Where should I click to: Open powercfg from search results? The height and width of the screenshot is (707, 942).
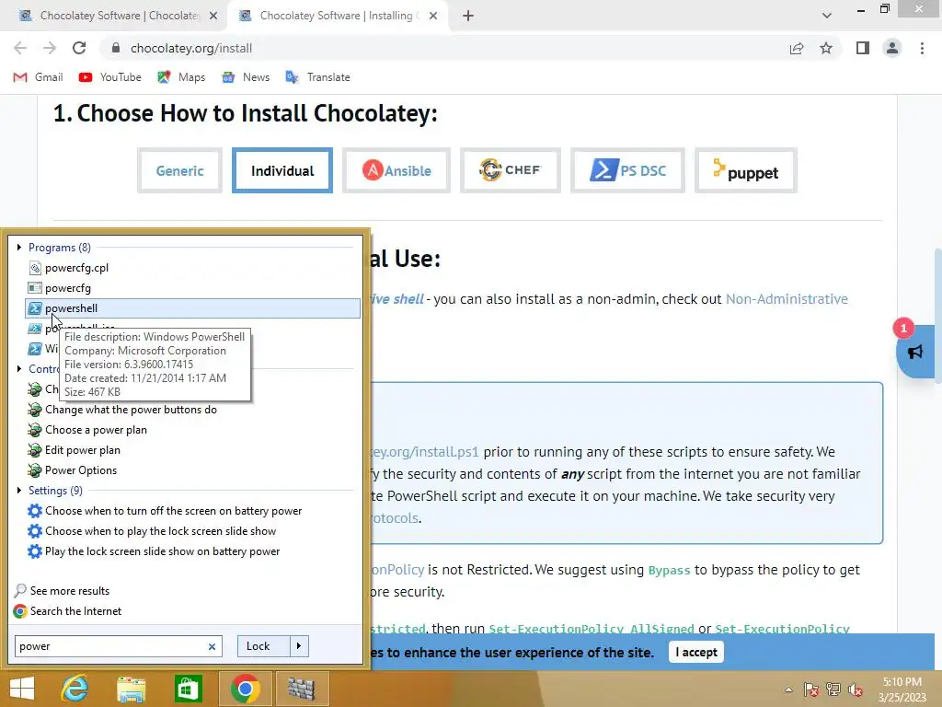[68, 288]
